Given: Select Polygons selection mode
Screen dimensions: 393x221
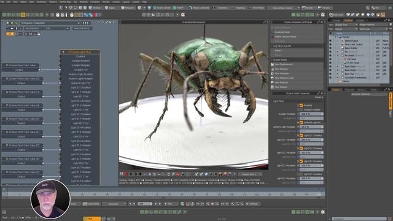Looking at the screenshot, I should point(128,8).
